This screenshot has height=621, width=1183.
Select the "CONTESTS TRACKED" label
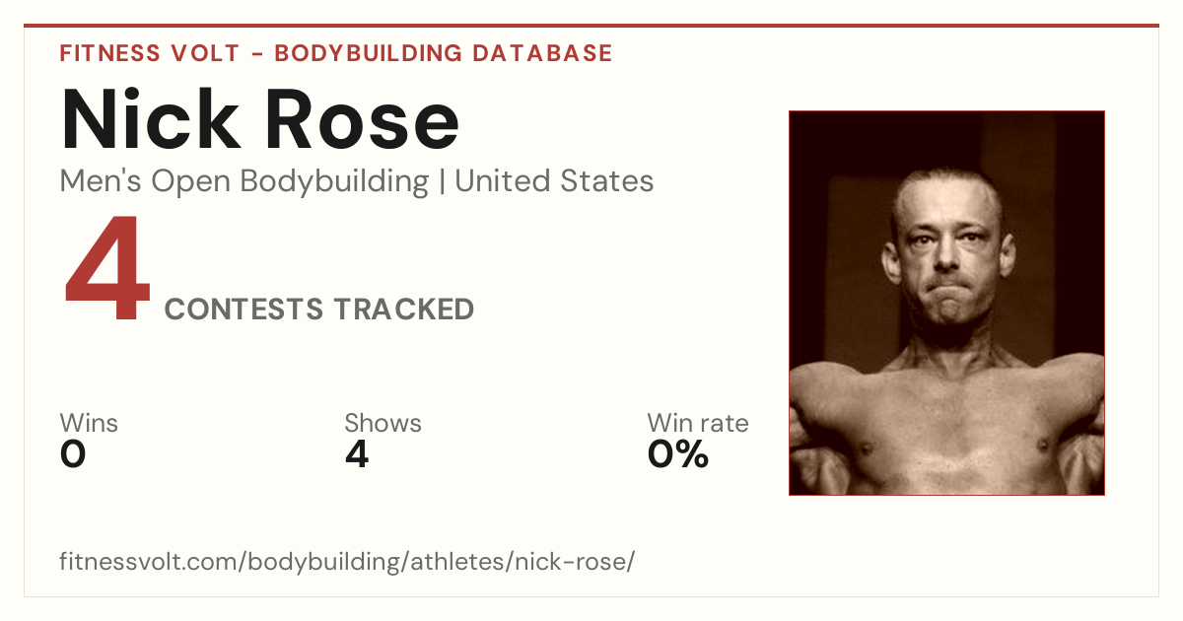point(319,310)
